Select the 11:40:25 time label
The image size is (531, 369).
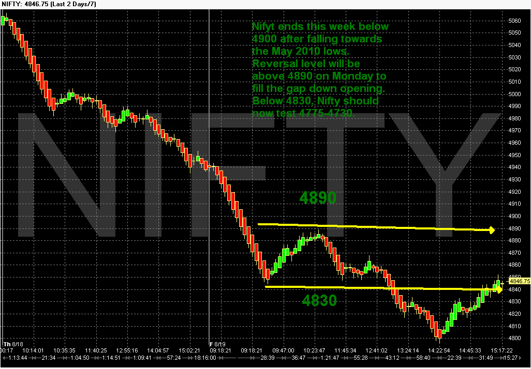[96, 350]
